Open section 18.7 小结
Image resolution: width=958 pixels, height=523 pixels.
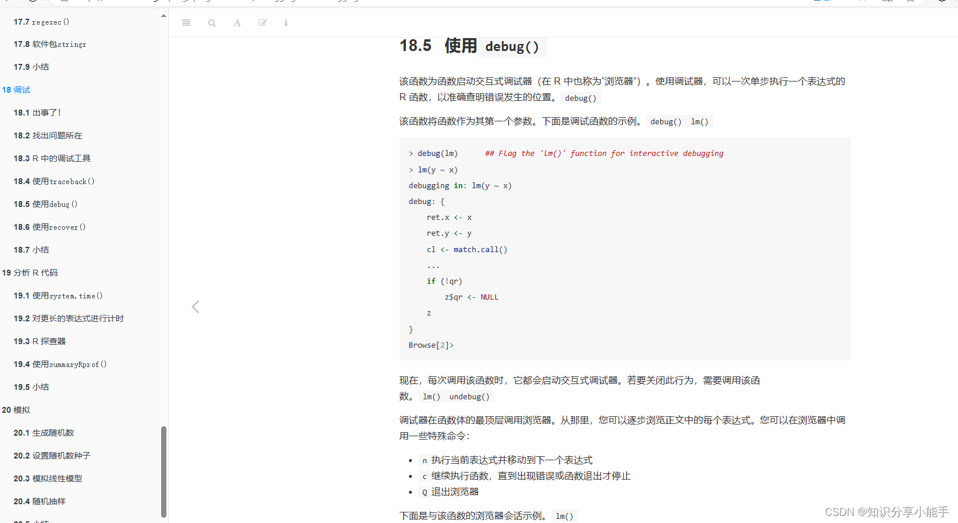click(31, 250)
